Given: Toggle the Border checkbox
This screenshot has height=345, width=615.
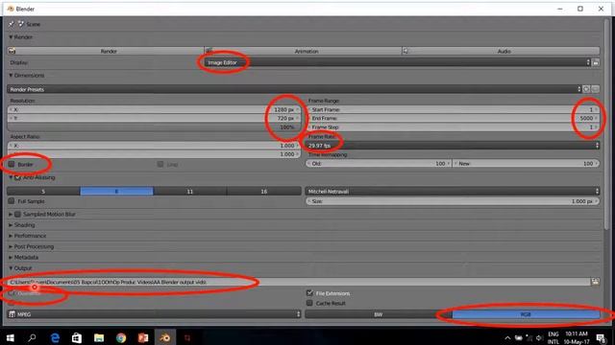Looking at the screenshot, I should tap(12, 164).
